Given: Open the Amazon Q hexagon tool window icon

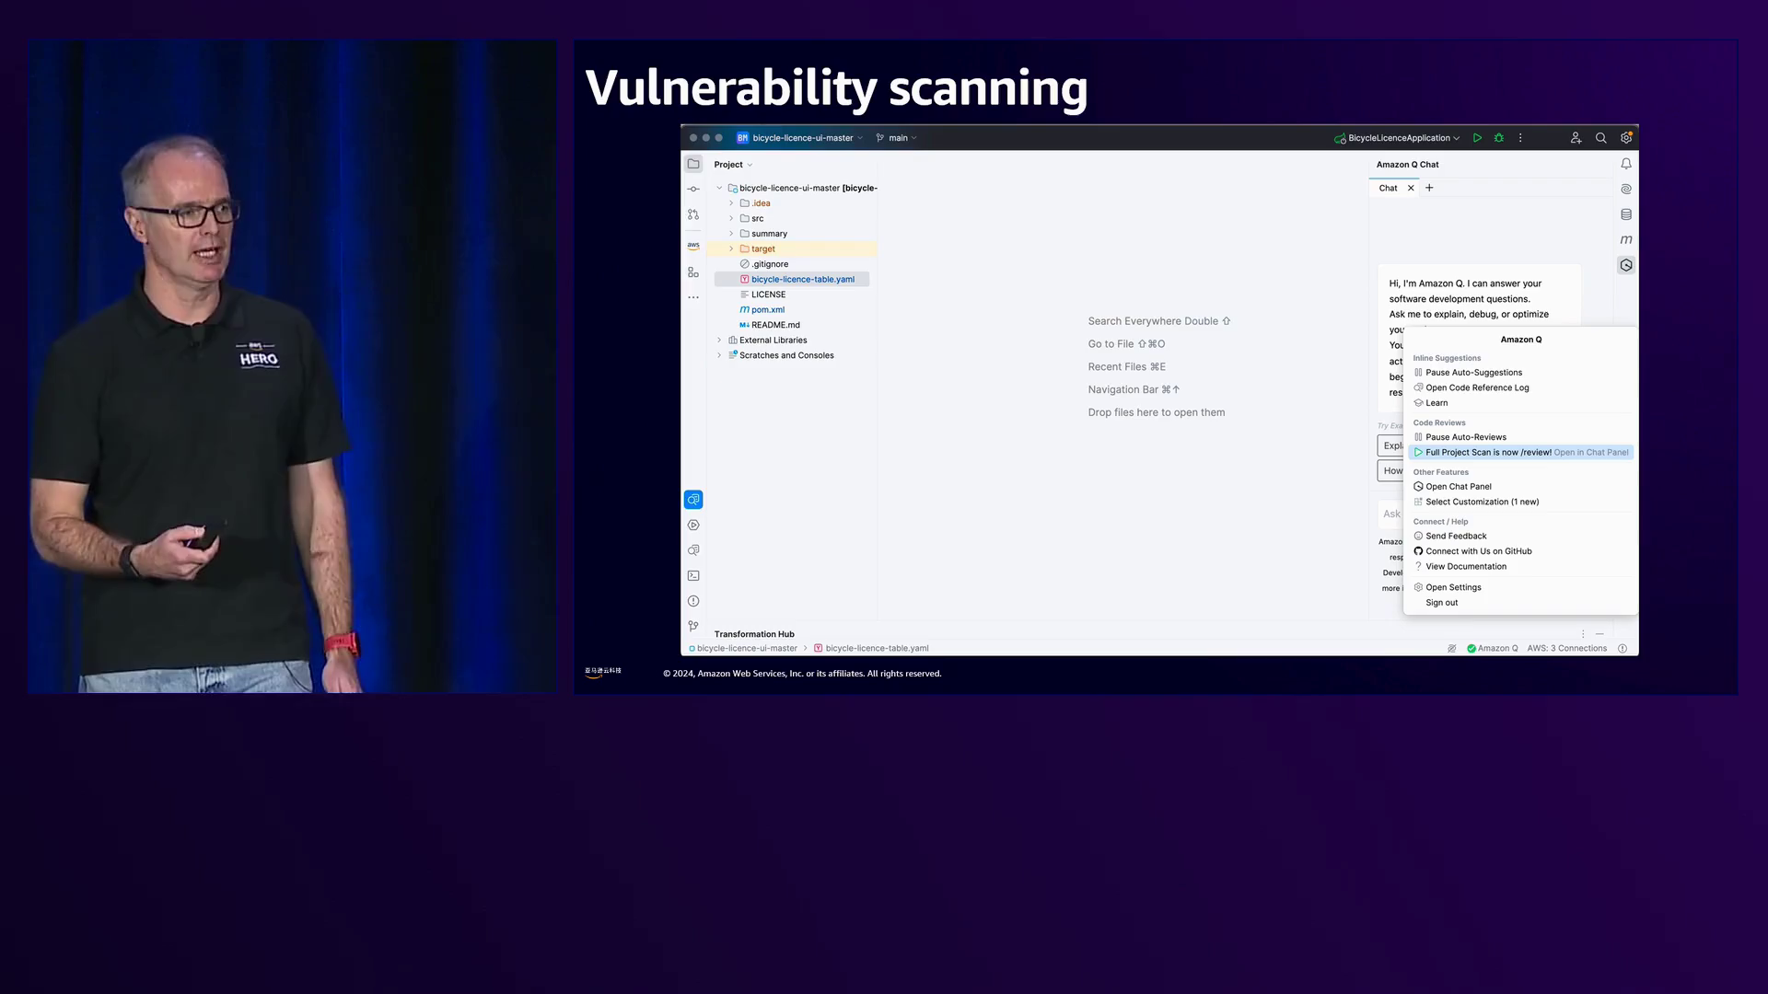Looking at the screenshot, I should pyautogui.click(x=1626, y=265).
